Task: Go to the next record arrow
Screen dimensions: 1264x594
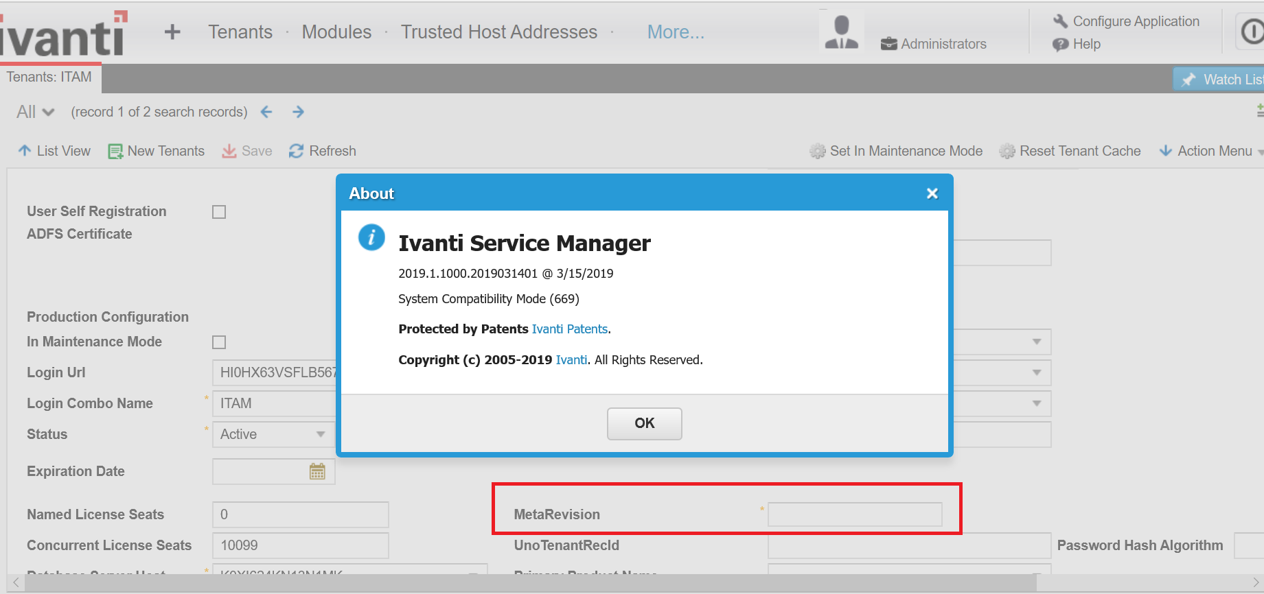Action: [298, 112]
